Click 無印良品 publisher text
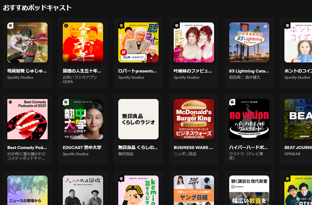 pos(126,154)
